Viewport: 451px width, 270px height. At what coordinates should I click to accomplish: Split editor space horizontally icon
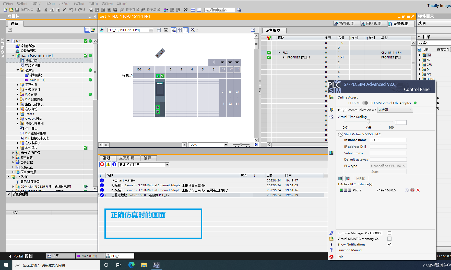pos(193,10)
